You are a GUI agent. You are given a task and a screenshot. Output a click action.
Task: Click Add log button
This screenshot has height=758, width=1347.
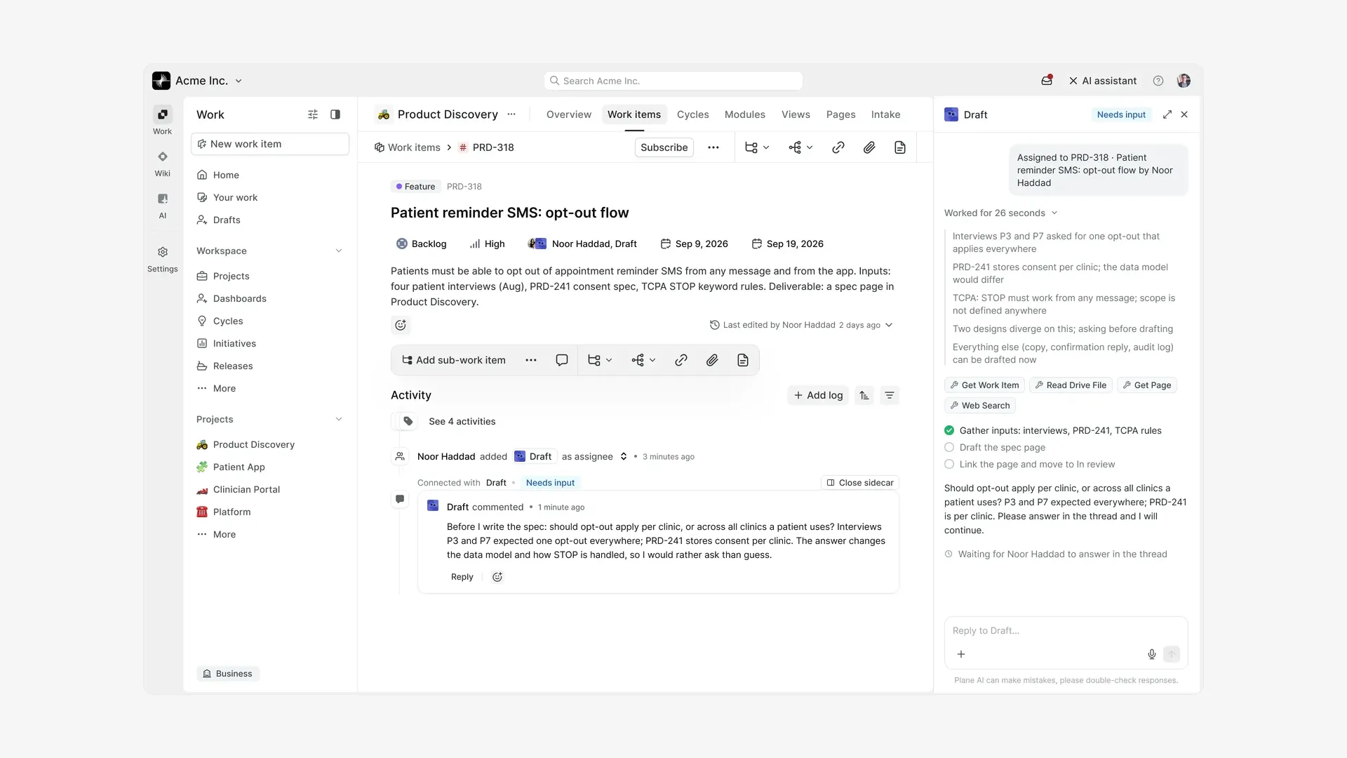(x=818, y=395)
